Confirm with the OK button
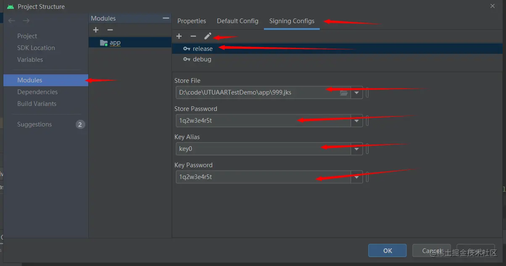 pos(387,250)
